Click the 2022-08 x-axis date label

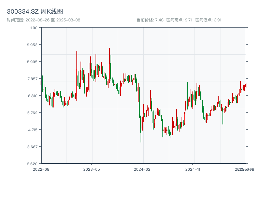click(41, 169)
